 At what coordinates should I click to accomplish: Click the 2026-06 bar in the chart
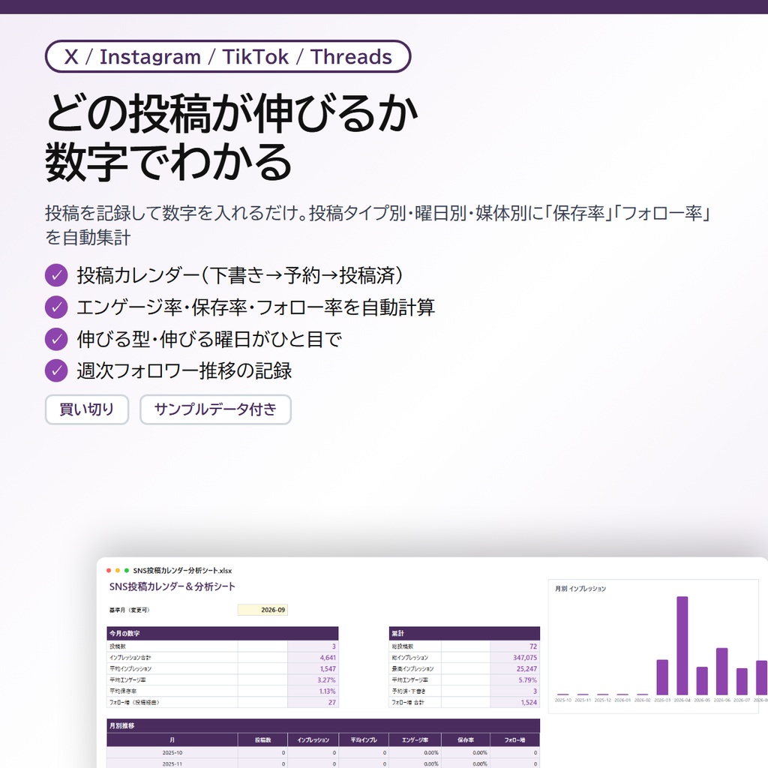(x=722, y=671)
